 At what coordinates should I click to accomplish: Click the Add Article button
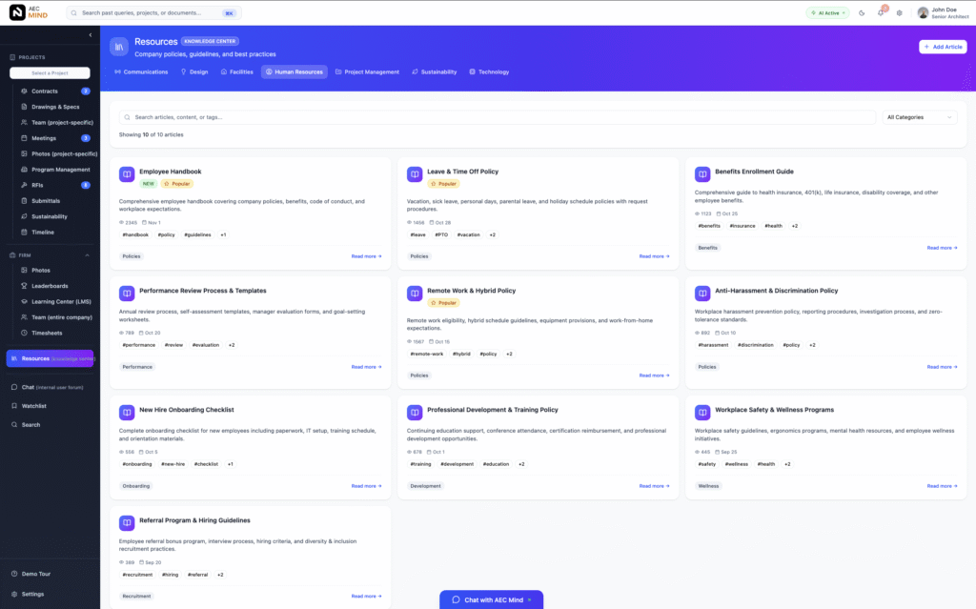point(942,47)
